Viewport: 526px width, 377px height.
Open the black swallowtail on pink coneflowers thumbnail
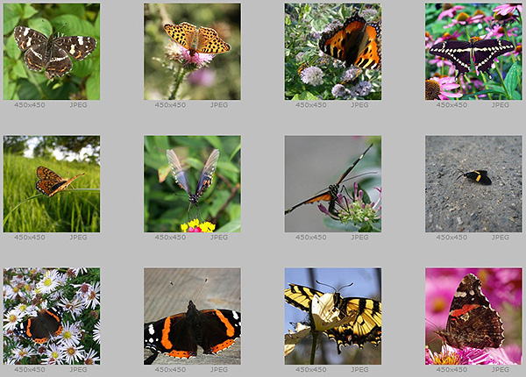point(473,52)
